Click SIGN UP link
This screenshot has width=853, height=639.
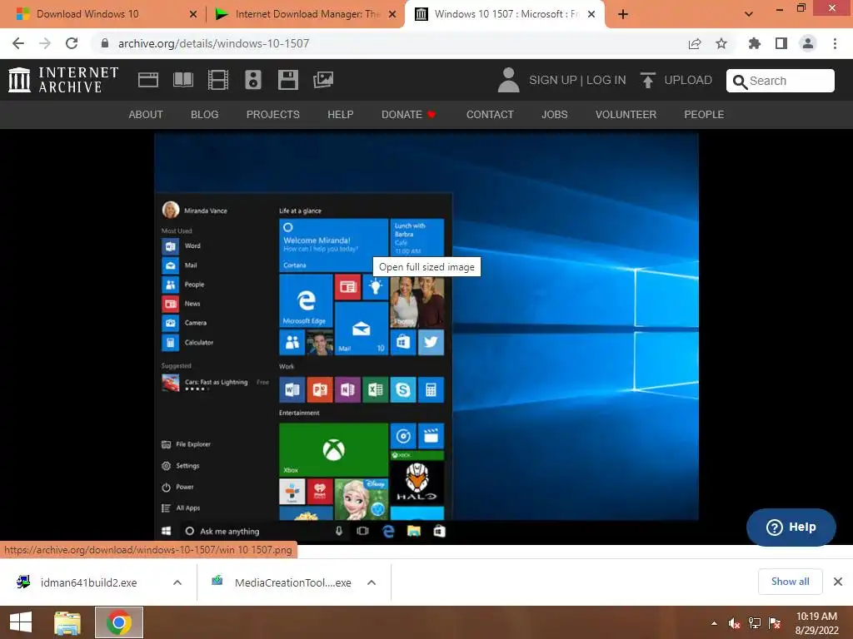(553, 80)
